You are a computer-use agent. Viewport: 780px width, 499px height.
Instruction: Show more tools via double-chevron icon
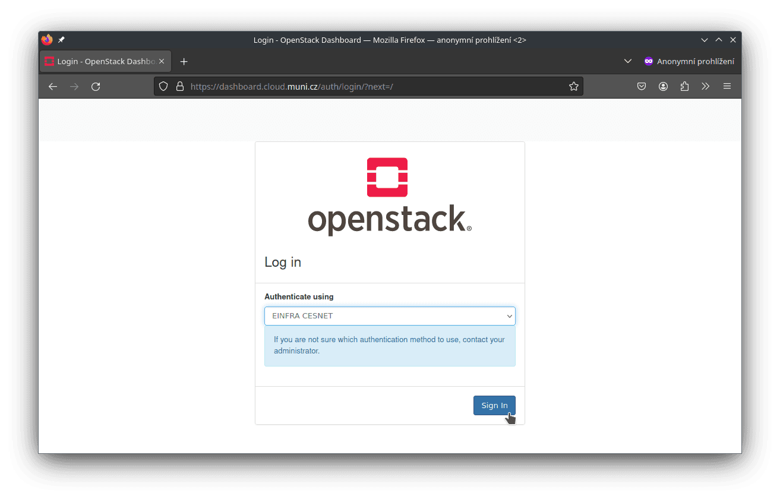[x=706, y=86]
